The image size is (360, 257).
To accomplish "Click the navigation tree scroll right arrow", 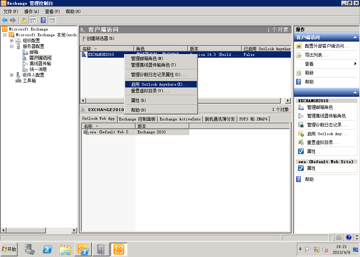I will coord(74,230).
